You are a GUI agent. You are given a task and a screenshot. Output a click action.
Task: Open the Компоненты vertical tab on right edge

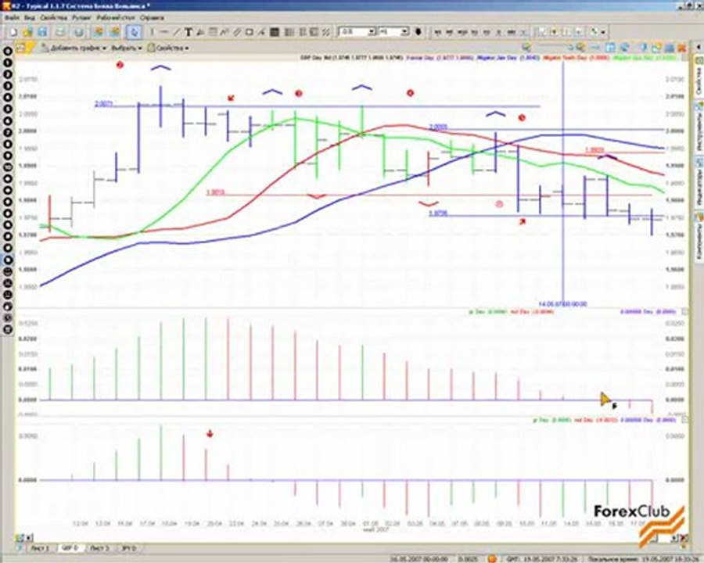click(x=699, y=238)
